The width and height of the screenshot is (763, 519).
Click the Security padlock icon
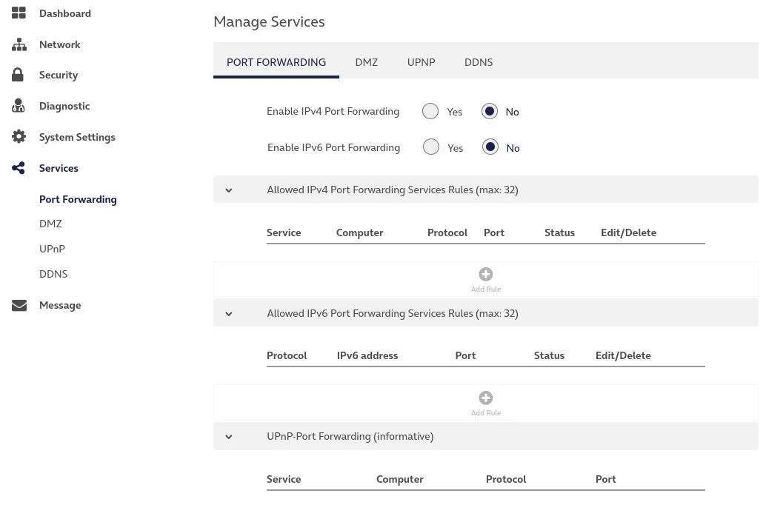click(x=19, y=75)
